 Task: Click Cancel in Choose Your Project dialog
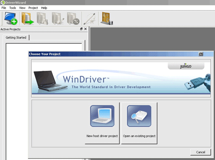200,152
